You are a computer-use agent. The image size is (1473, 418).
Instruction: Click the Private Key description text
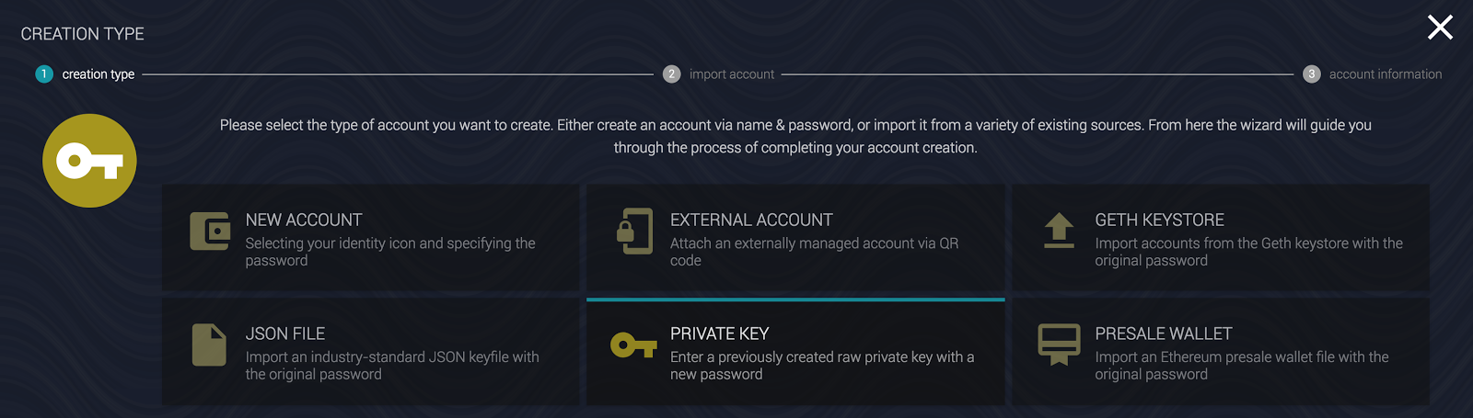822,366
